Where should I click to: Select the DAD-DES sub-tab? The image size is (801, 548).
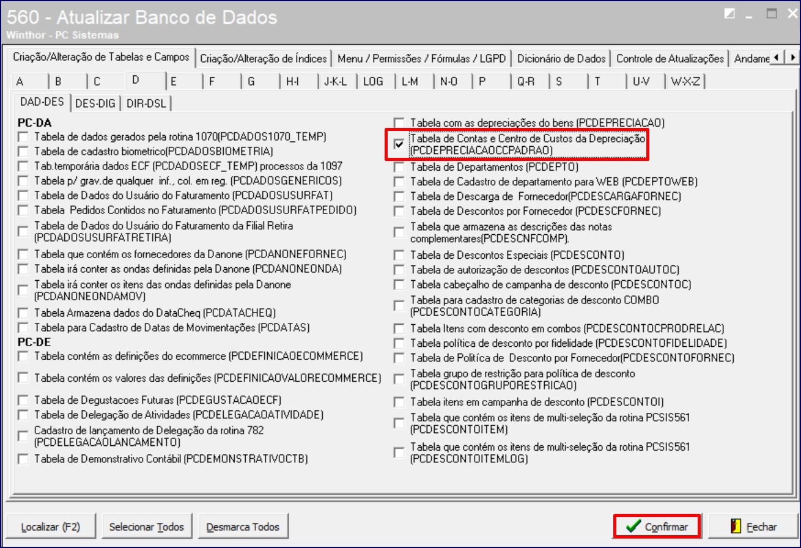point(43,102)
